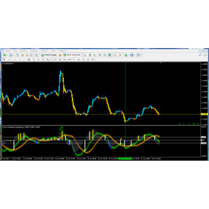Switch to line chart mode
The height and width of the screenshot is (209, 209).
95,55
